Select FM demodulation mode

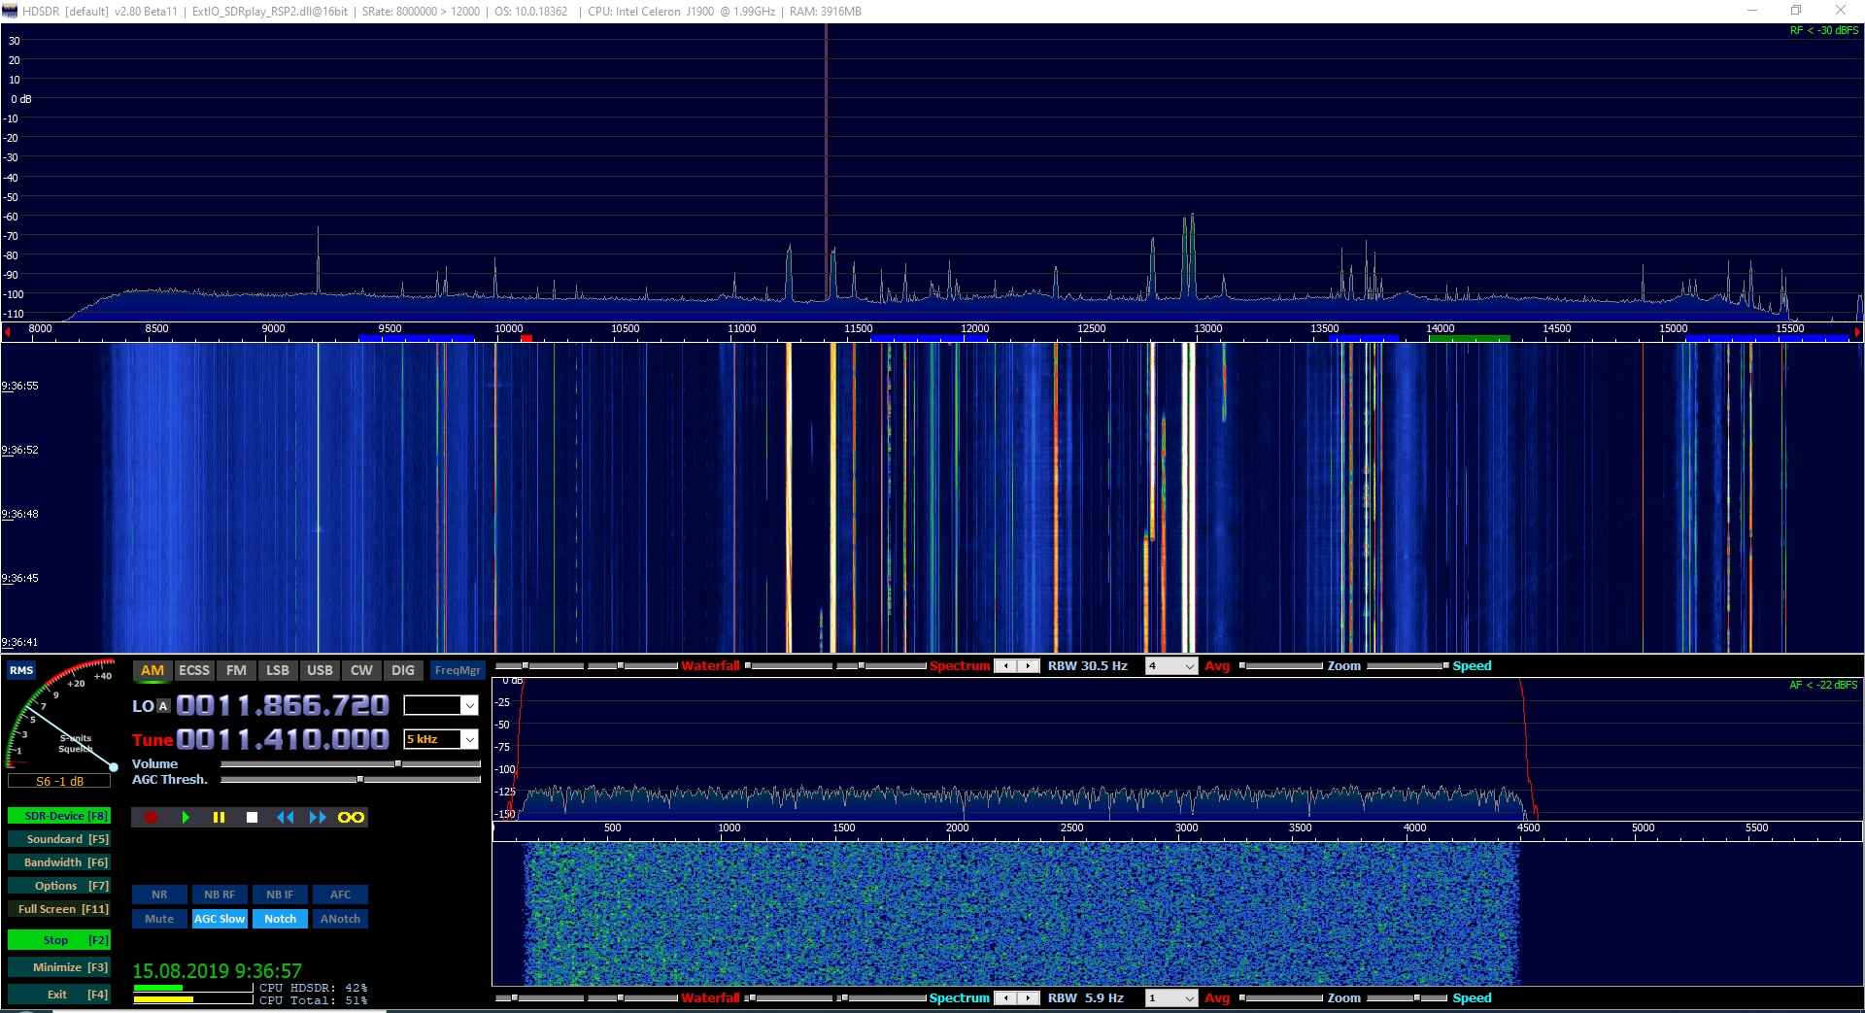tap(236, 670)
